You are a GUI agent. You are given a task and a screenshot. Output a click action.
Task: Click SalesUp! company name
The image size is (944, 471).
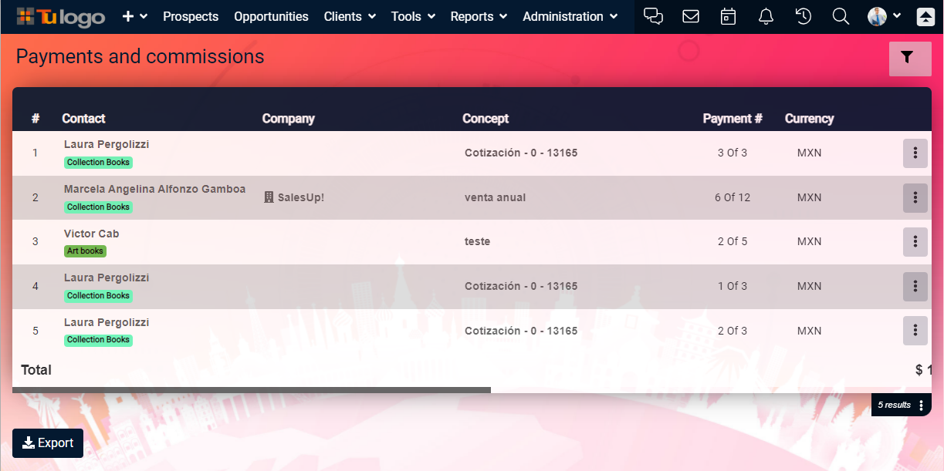301,197
